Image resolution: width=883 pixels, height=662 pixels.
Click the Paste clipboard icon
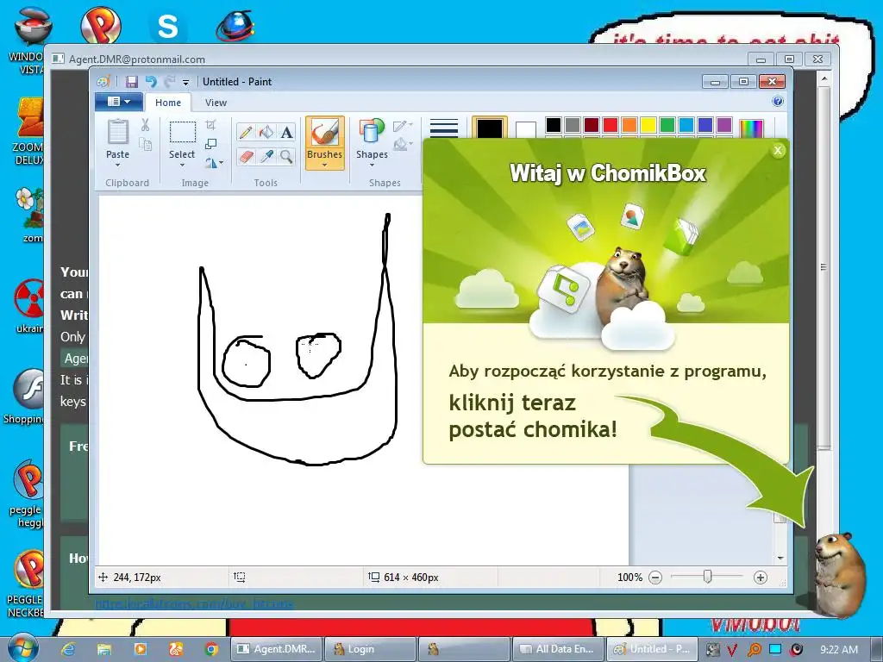pos(117,132)
